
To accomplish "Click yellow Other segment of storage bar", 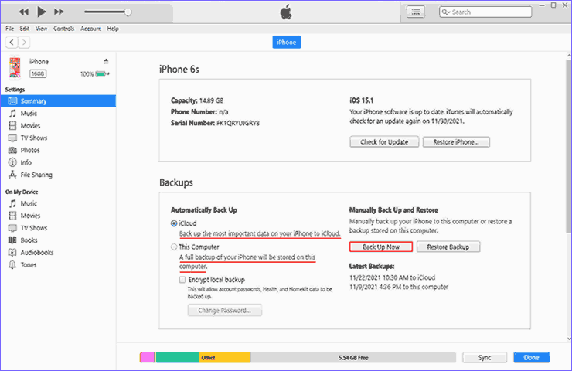I will click(x=225, y=358).
